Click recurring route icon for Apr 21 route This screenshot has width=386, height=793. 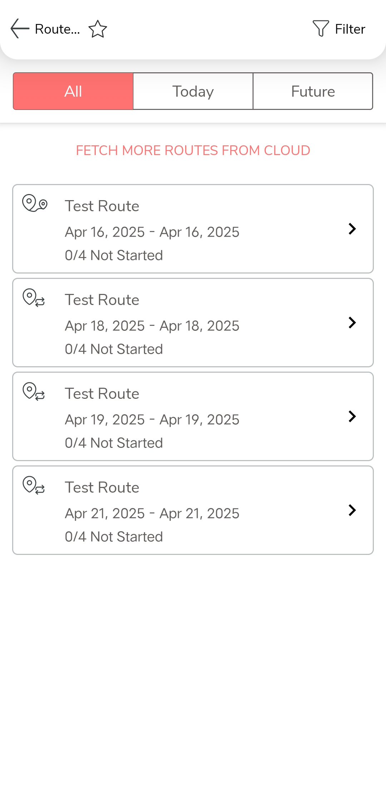tap(34, 485)
